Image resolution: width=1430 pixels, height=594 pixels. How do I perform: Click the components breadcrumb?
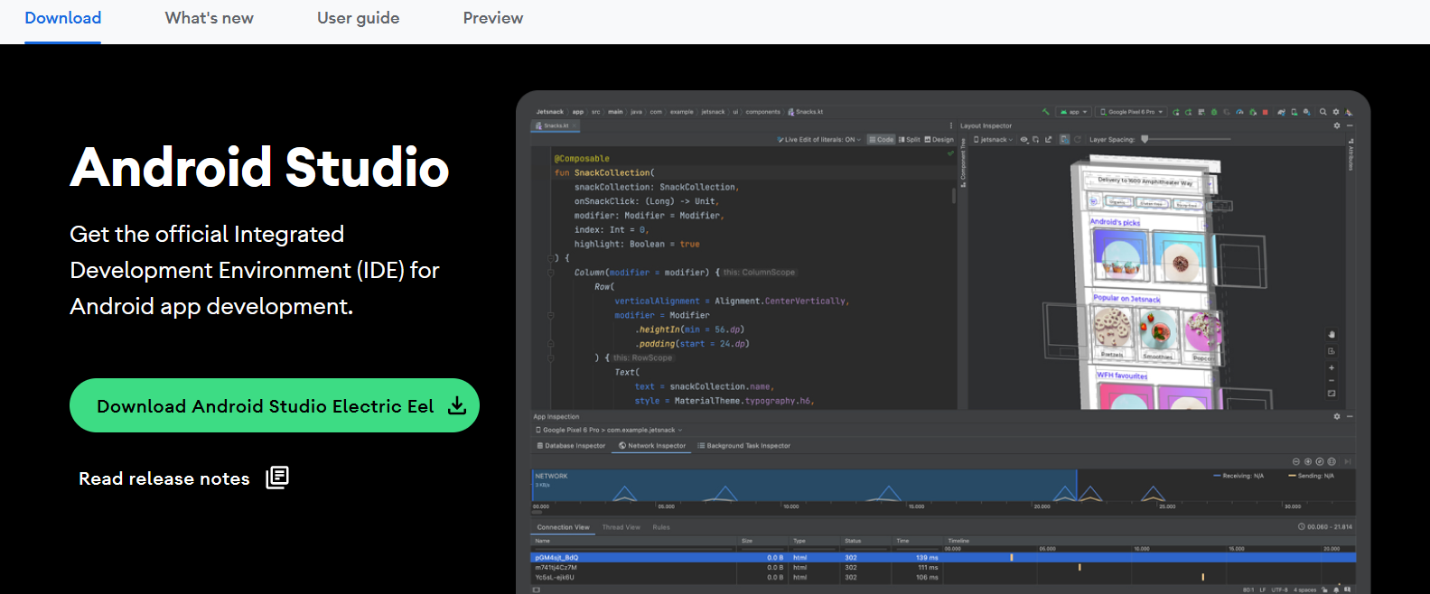click(762, 112)
